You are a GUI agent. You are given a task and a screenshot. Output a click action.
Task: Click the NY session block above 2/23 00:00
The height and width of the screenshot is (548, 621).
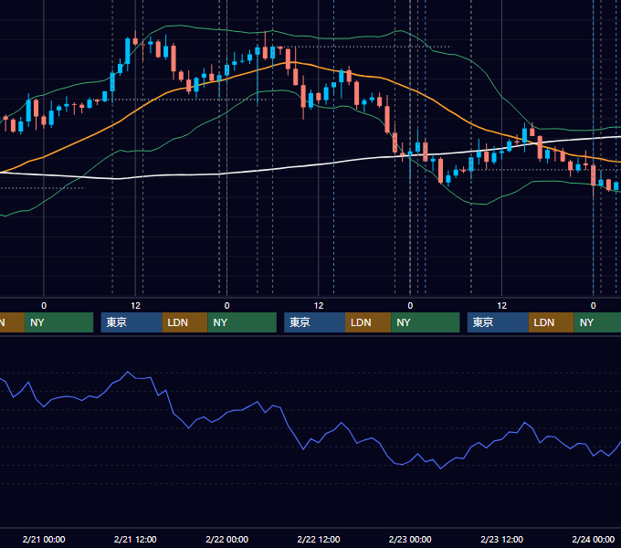[426, 322]
